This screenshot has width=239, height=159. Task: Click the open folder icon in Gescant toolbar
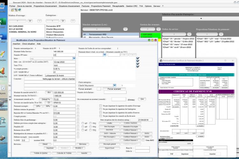click(x=12, y=10)
